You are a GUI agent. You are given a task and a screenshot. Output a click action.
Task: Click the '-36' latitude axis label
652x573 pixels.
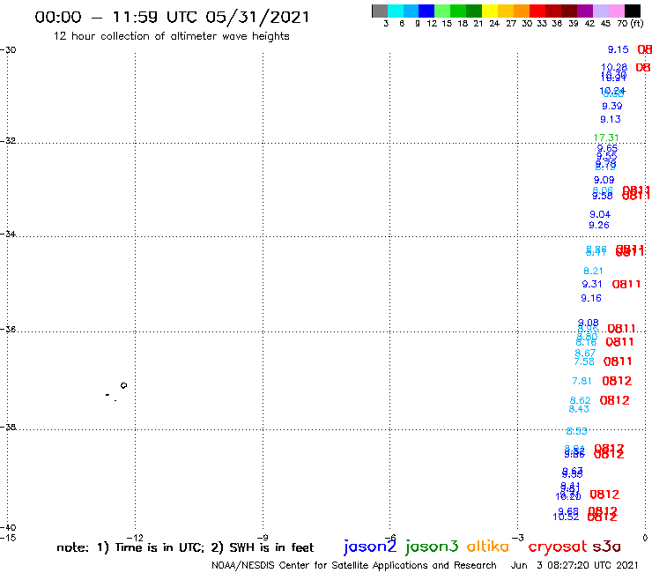[8, 329]
